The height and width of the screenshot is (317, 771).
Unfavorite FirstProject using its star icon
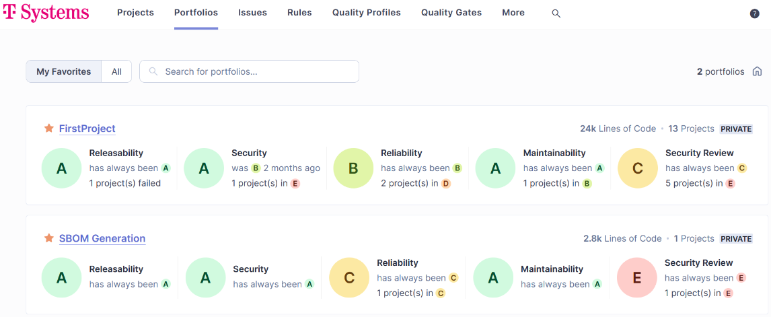[x=48, y=128]
